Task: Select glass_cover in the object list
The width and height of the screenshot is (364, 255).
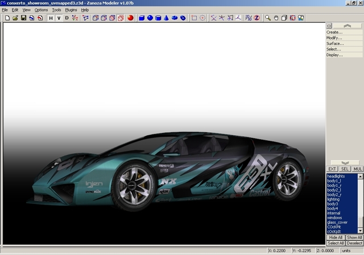Action: tap(337, 222)
